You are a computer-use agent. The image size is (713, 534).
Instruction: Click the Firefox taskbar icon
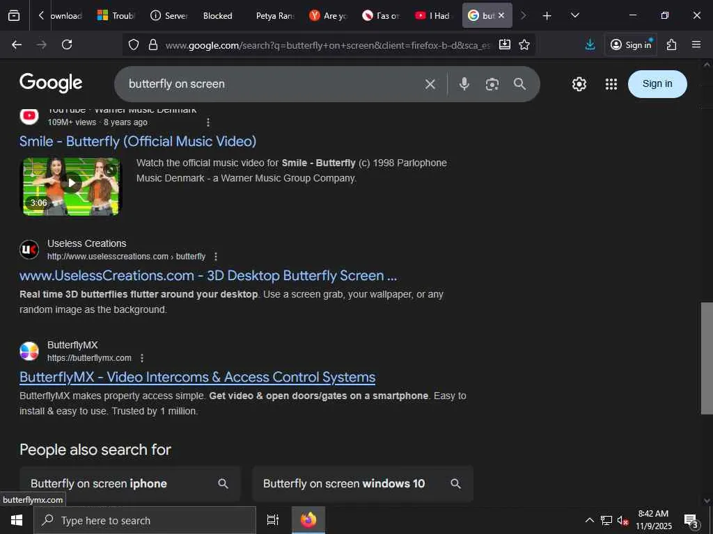click(x=308, y=520)
